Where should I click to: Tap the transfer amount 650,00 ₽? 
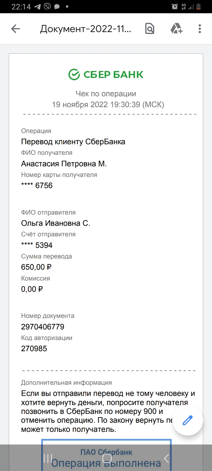[36, 267]
